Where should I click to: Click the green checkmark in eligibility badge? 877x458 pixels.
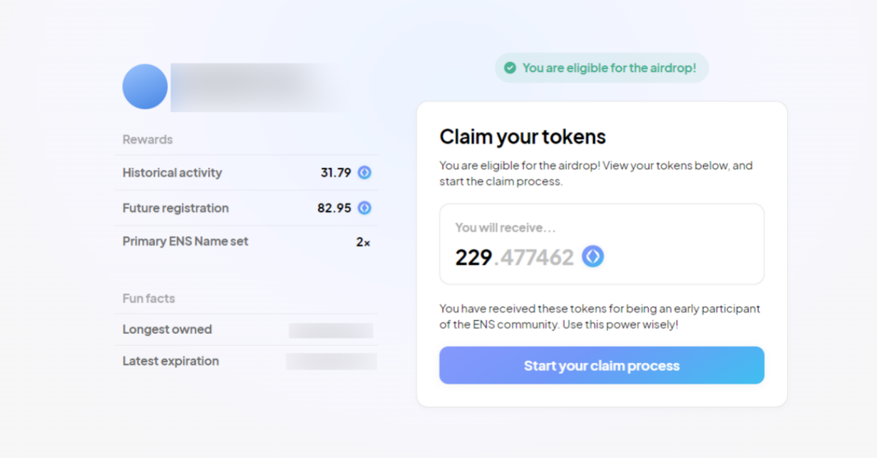pyautogui.click(x=510, y=68)
